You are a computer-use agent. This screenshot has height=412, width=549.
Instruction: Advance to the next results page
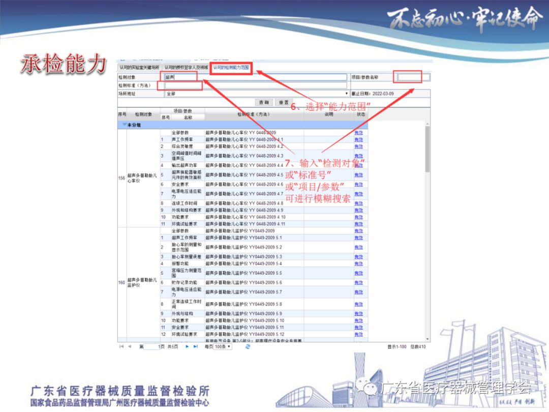(187, 346)
